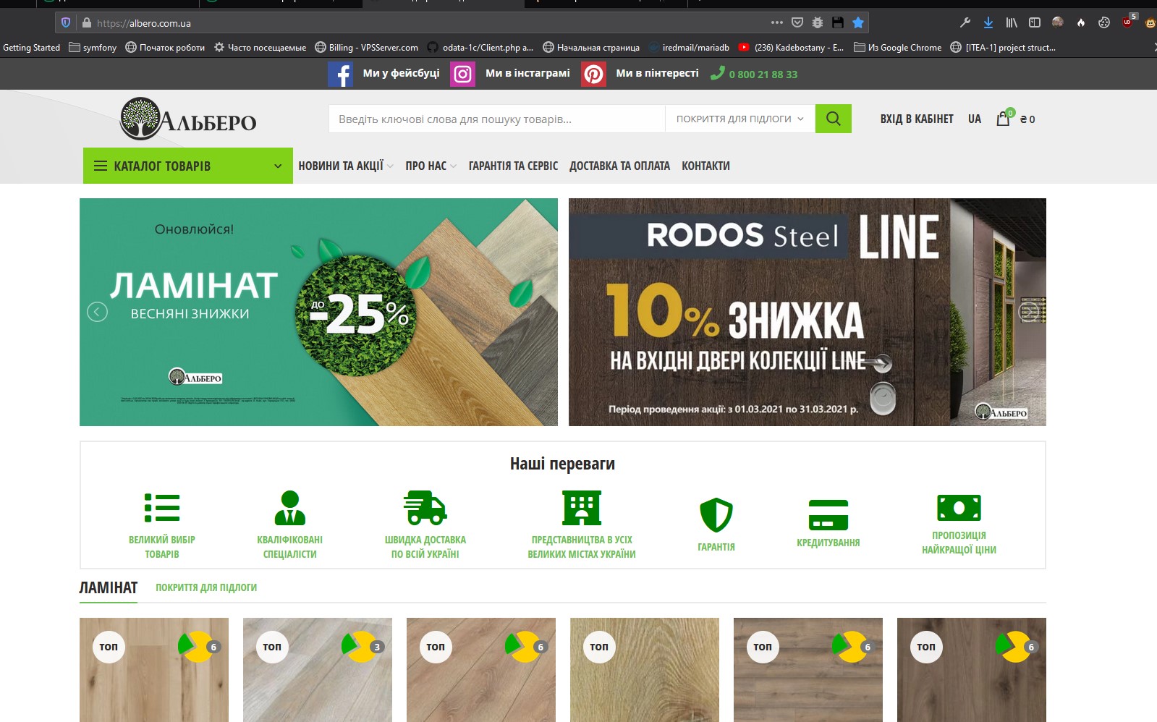This screenshot has width=1157, height=722.
Task: Open the Ламінат -25% banner
Action: pyautogui.click(x=318, y=312)
